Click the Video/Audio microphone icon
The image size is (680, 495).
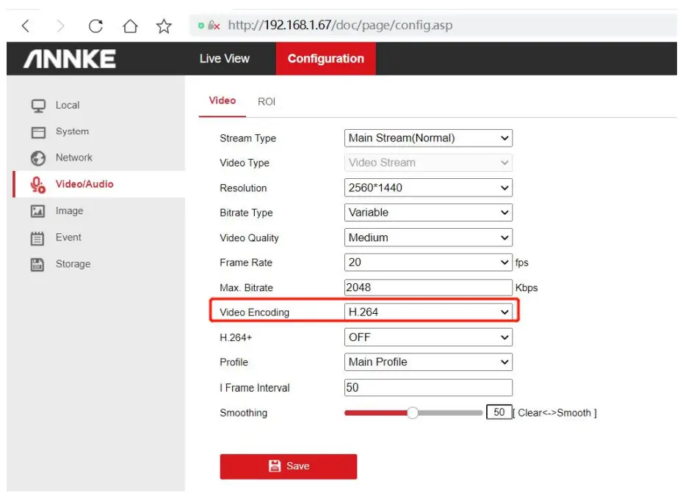(37, 185)
